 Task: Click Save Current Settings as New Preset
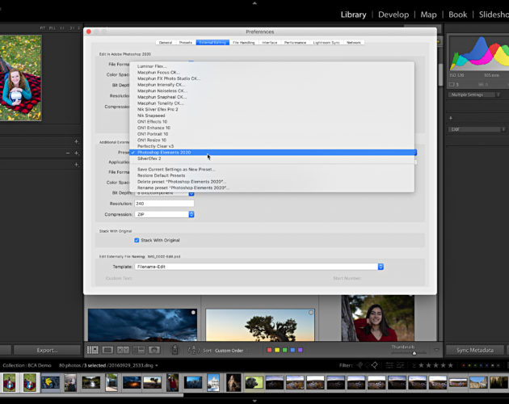[271, 170]
